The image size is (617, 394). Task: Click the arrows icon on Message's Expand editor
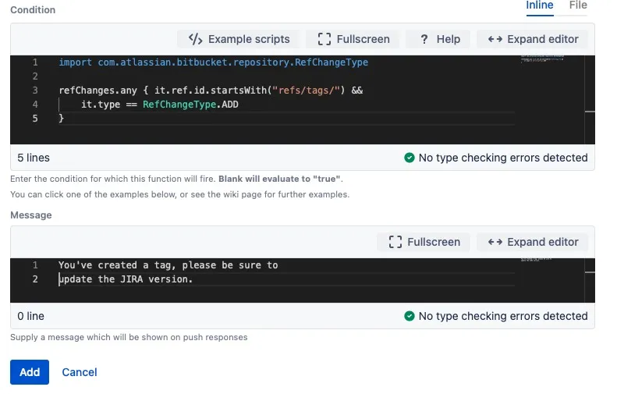[x=495, y=242]
